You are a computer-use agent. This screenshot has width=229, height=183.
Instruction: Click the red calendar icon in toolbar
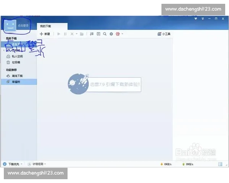tap(118, 34)
